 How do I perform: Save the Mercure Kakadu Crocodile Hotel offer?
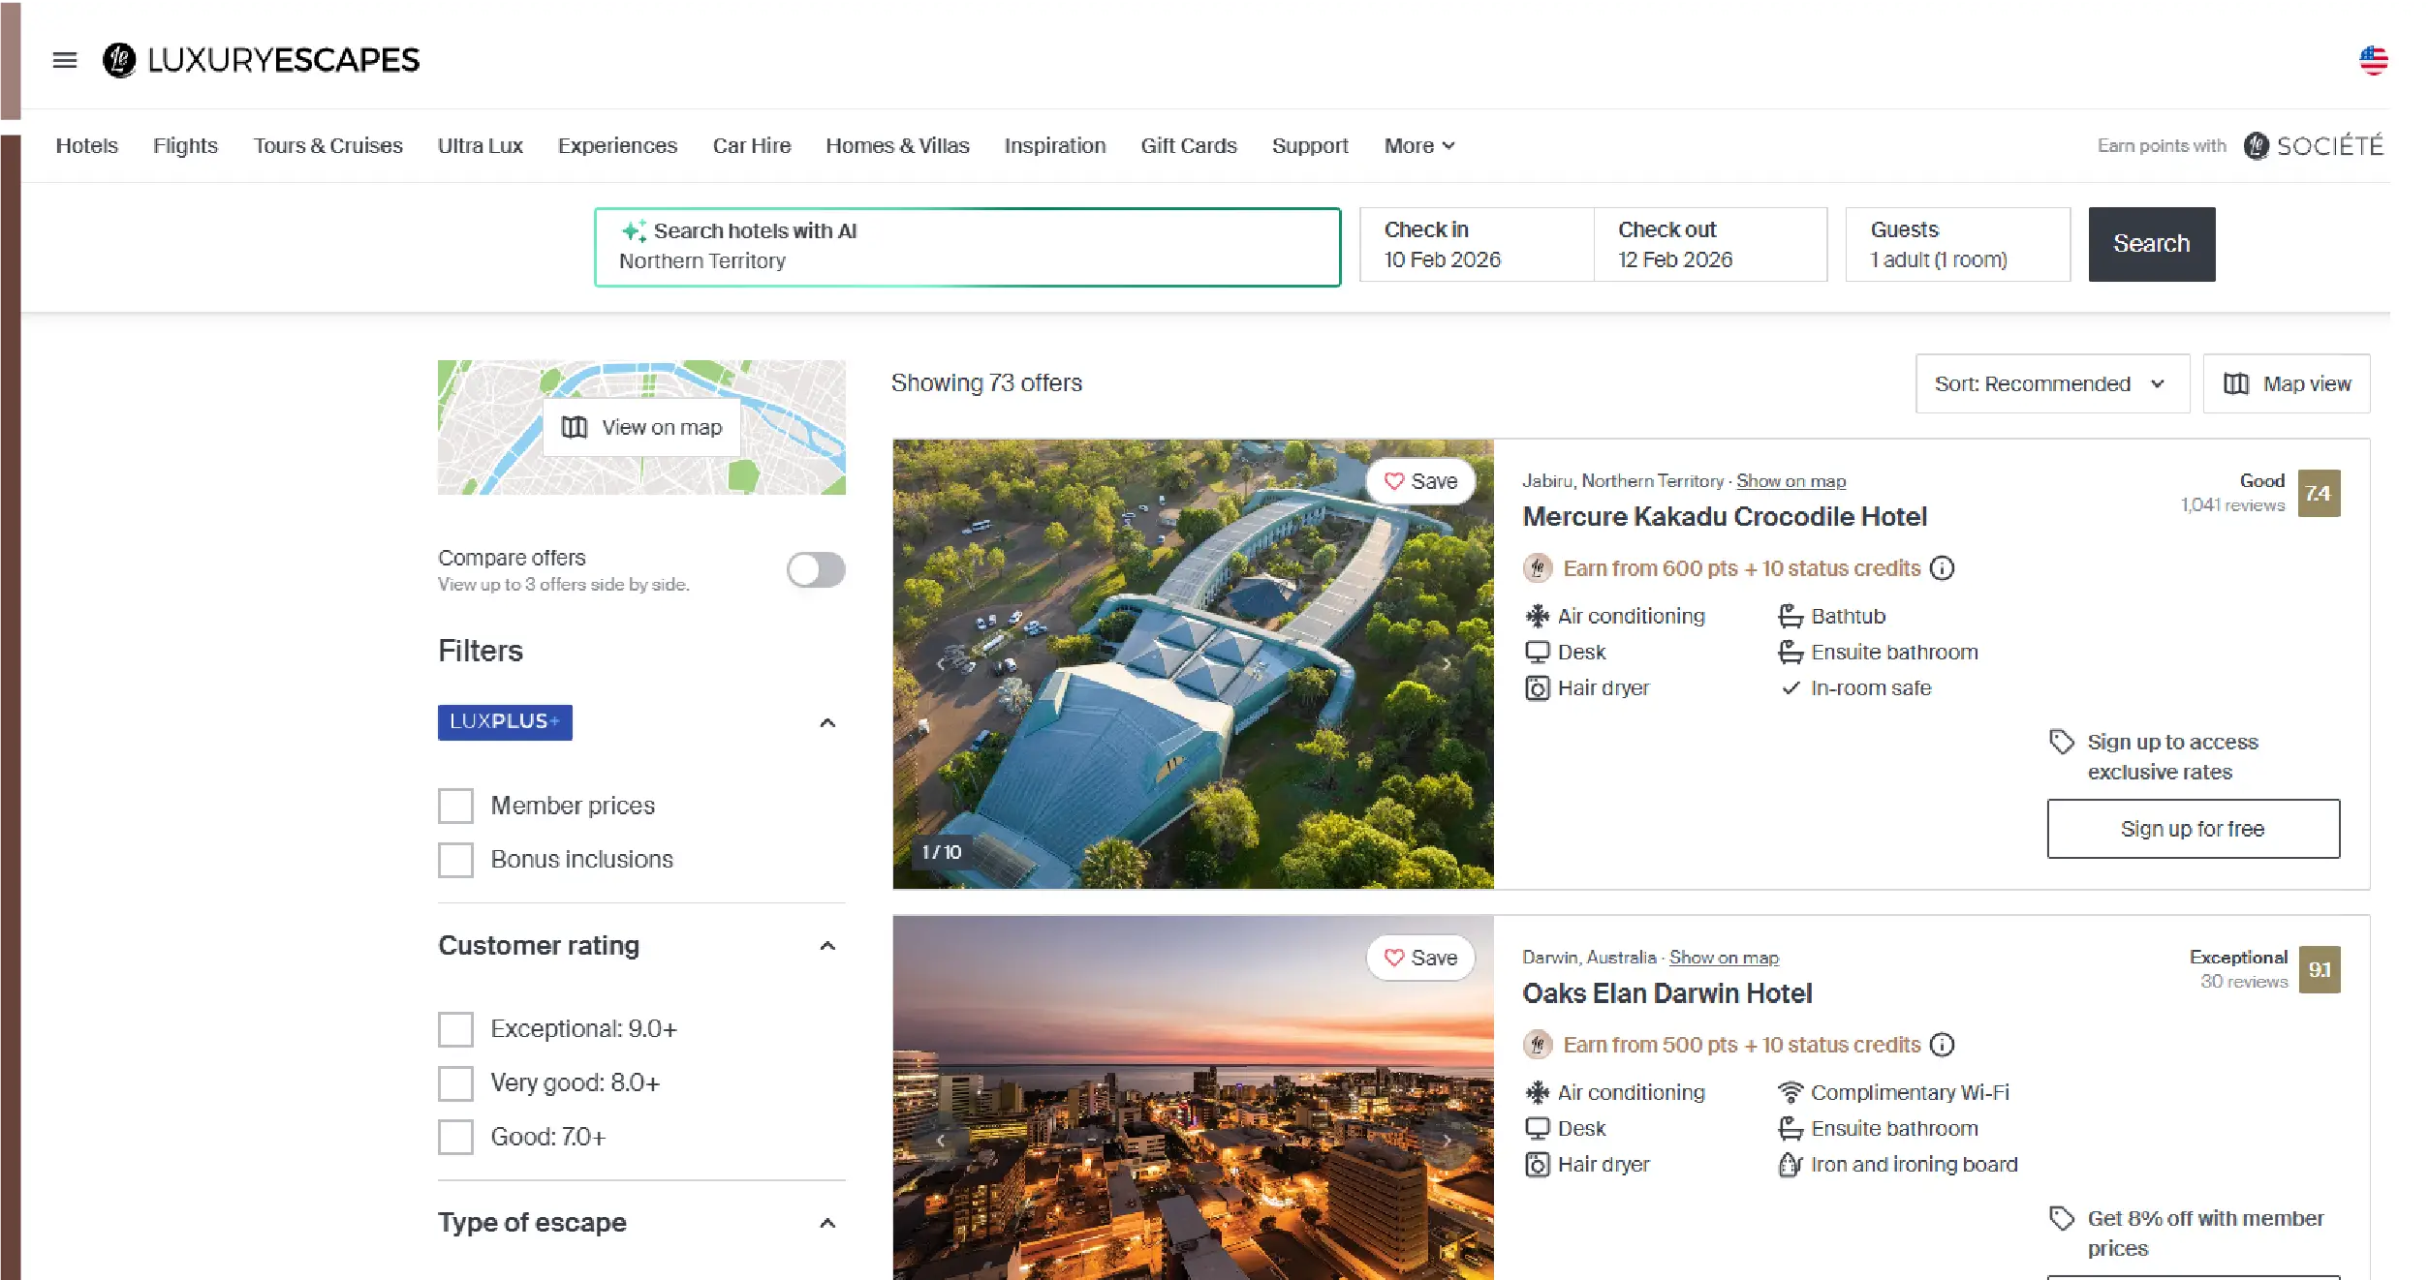tap(1419, 481)
